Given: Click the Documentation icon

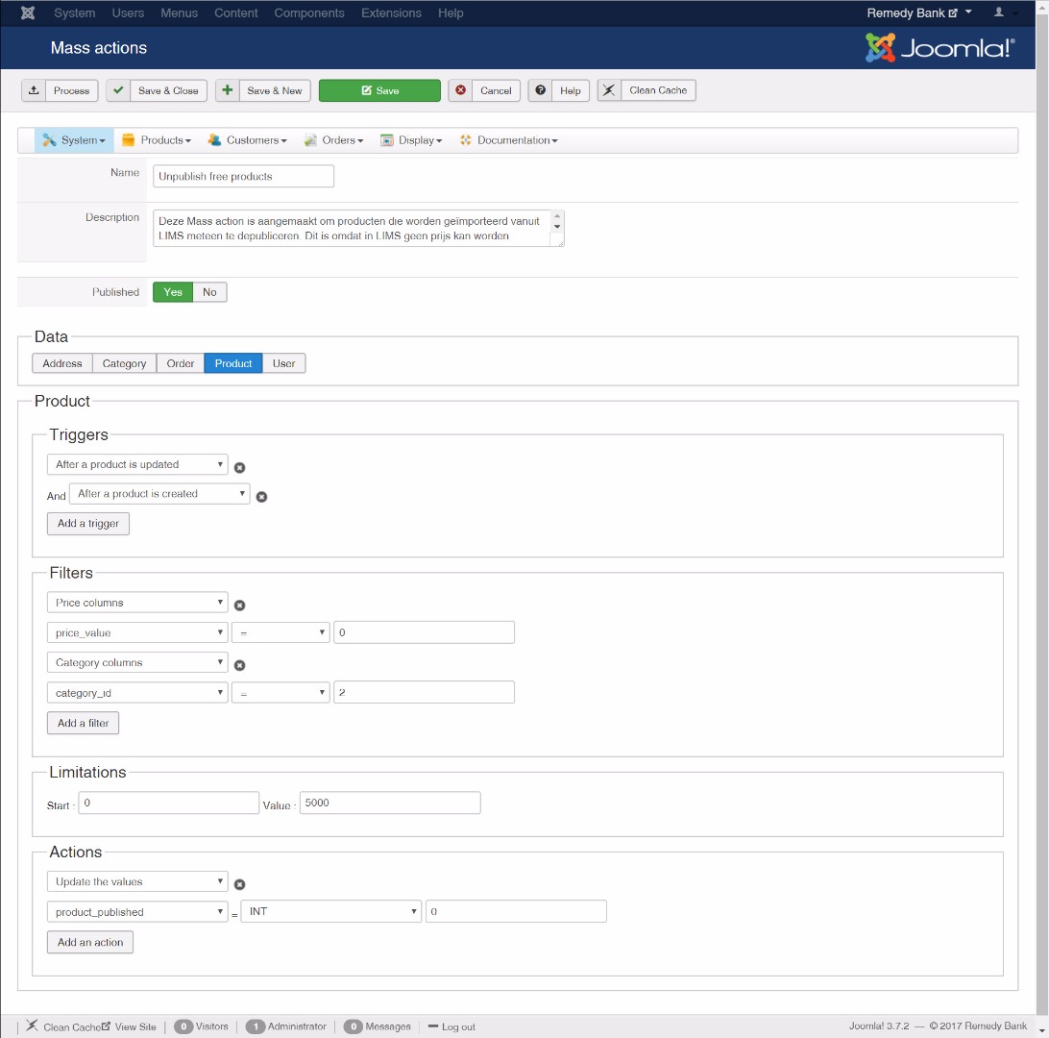Looking at the screenshot, I should [x=466, y=140].
